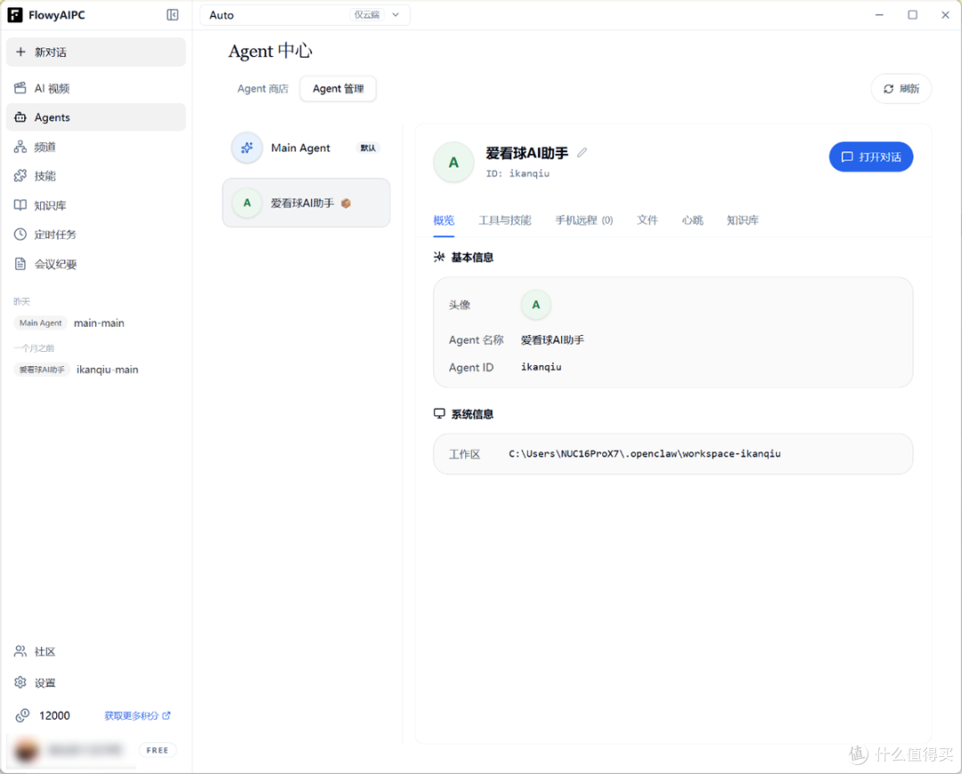Click the 默认 default badge
Image resolution: width=962 pixels, height=774 pixels.
[x=368, y=148]
